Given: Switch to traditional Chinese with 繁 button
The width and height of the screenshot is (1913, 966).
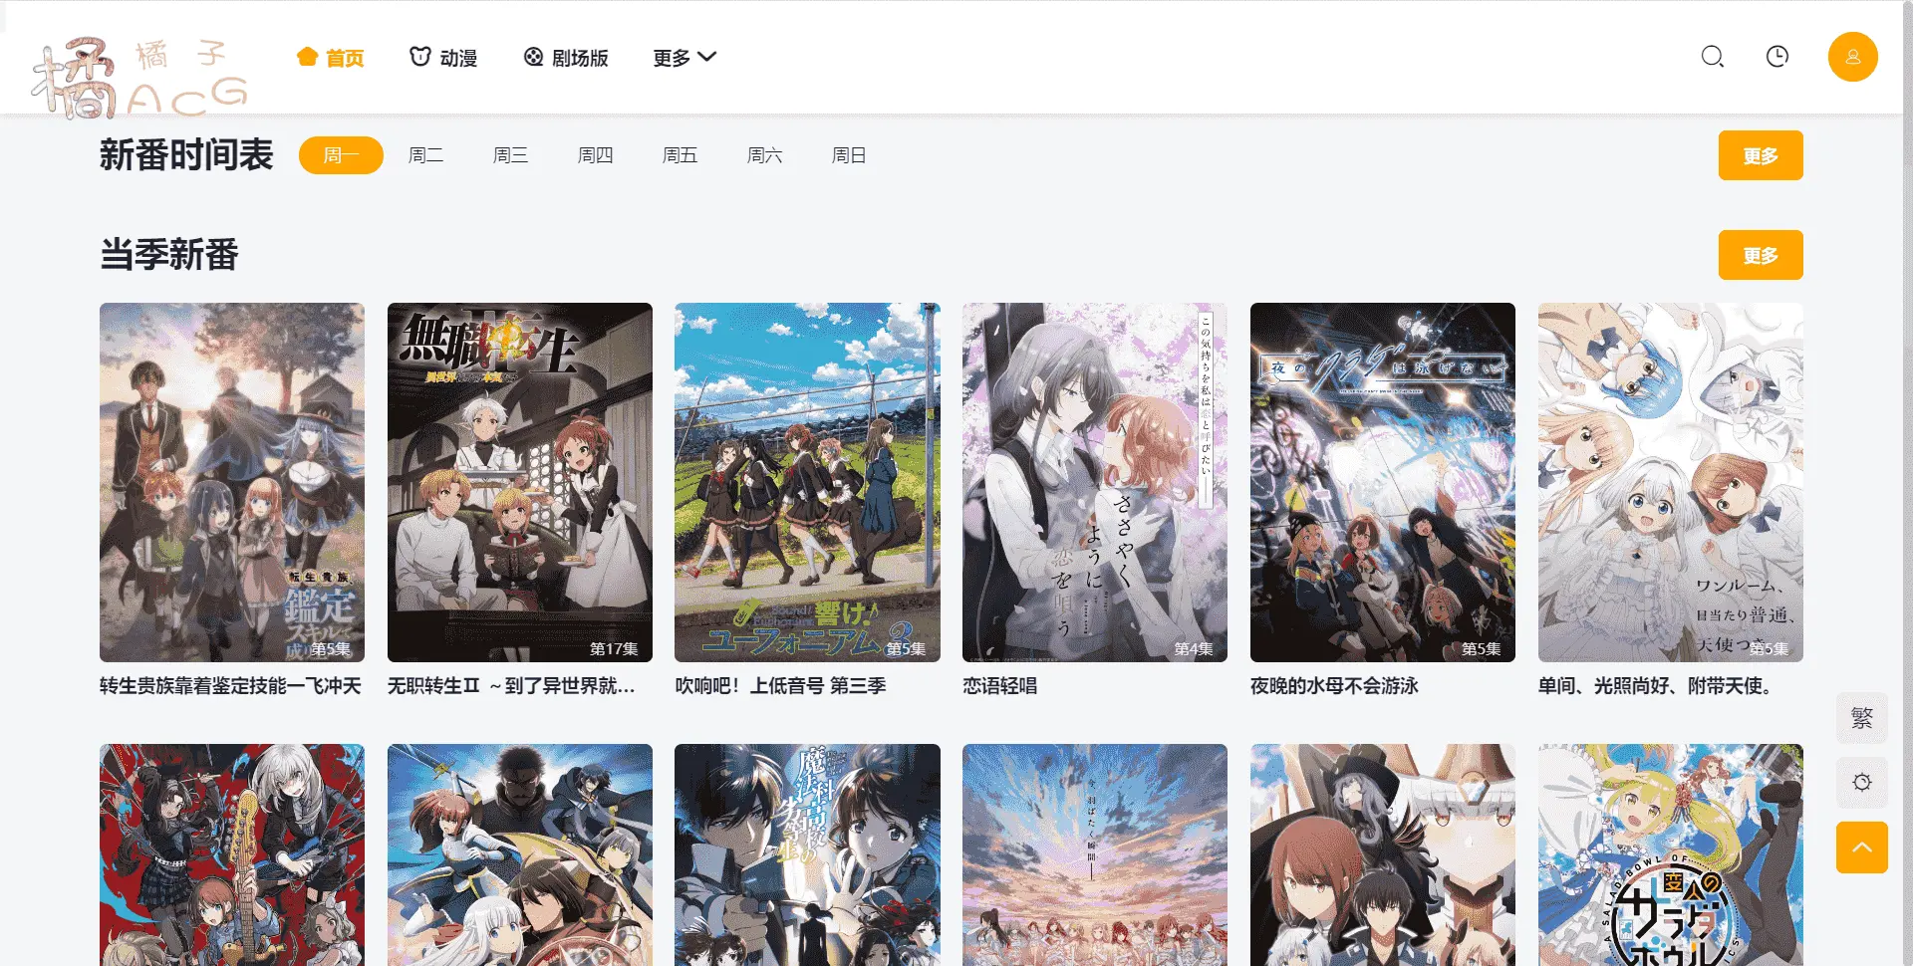Looking at the screenshot, I should point(1862,718).
